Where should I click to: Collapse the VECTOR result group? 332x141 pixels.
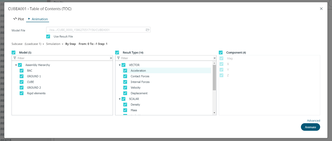pyautogui.click(x=120, y=65)
